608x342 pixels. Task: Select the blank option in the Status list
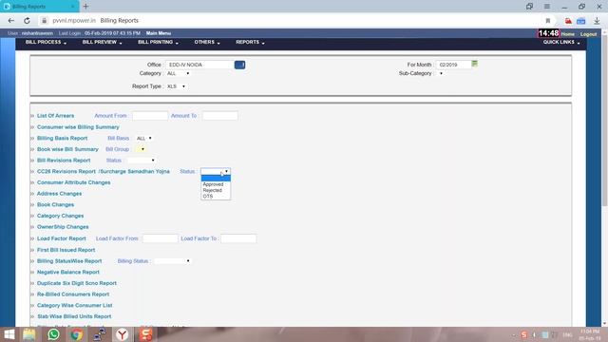coord(216,179)
